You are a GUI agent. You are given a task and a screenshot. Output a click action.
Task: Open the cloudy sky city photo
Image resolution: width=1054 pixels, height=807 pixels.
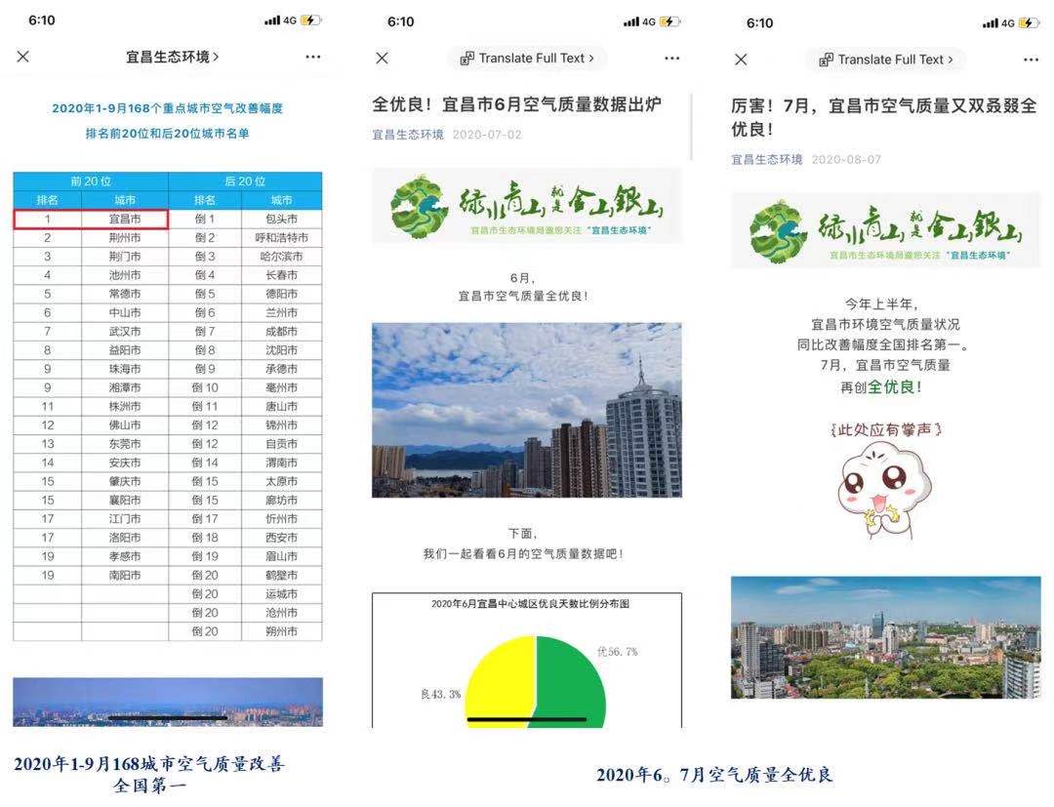[x=527, y=410]
